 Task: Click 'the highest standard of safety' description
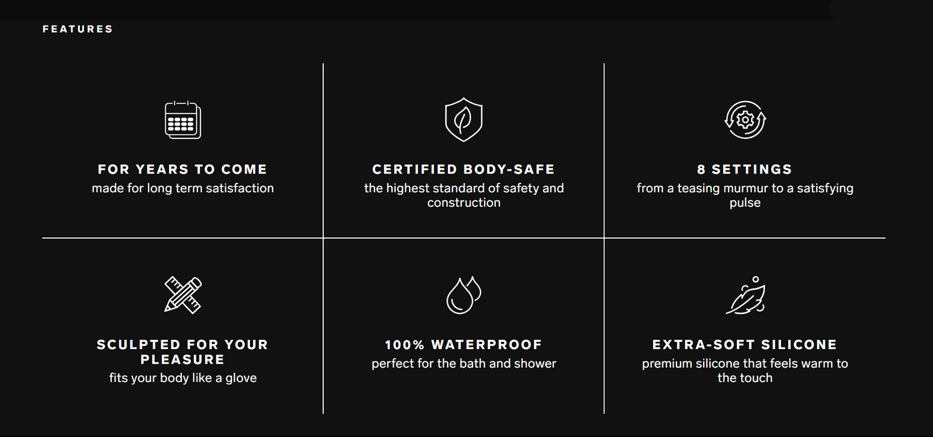(x=464, y=196)
